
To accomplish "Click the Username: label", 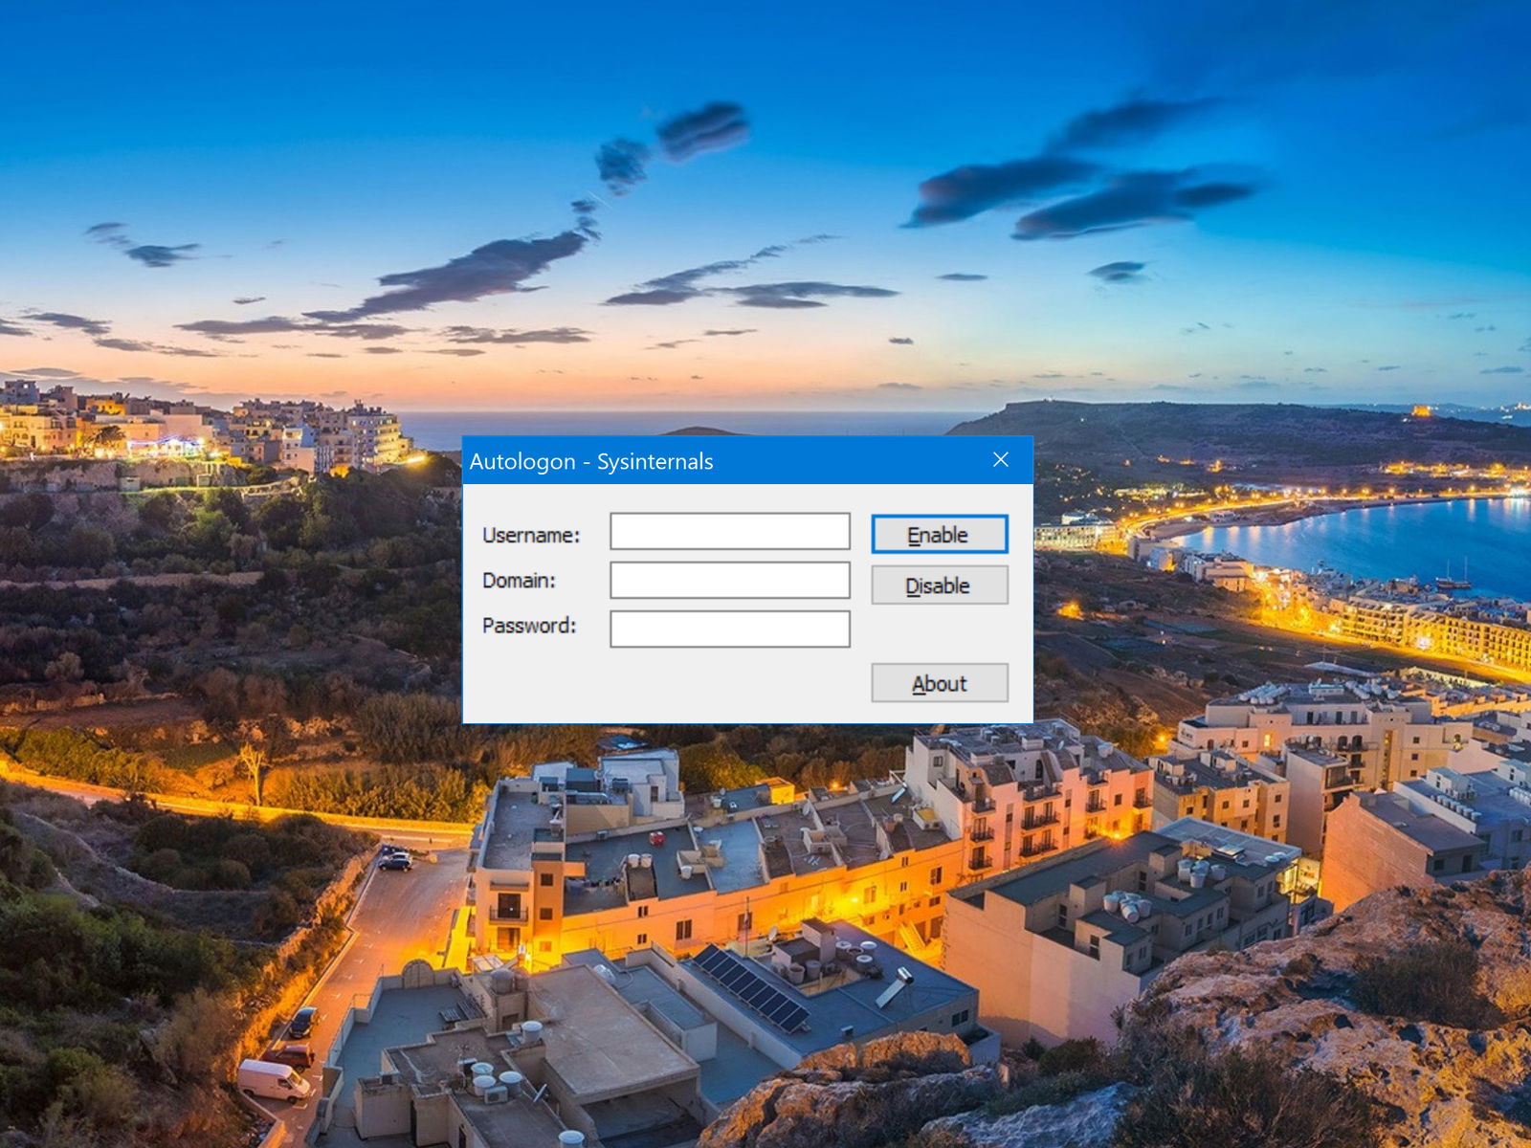I will (531, 536).
